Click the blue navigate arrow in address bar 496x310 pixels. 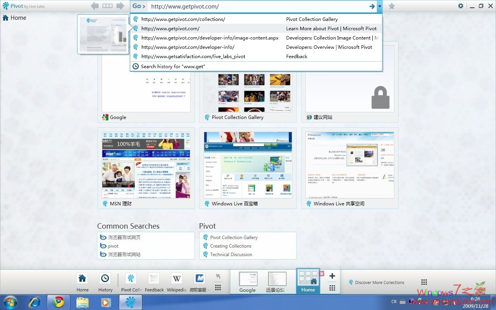point(372,6)
